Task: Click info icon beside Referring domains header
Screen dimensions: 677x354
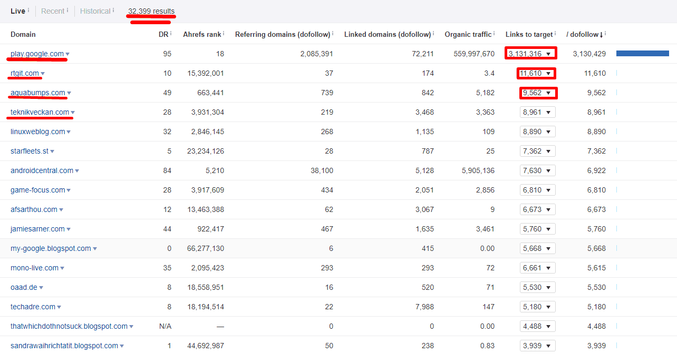Action: tap(333, 33)
